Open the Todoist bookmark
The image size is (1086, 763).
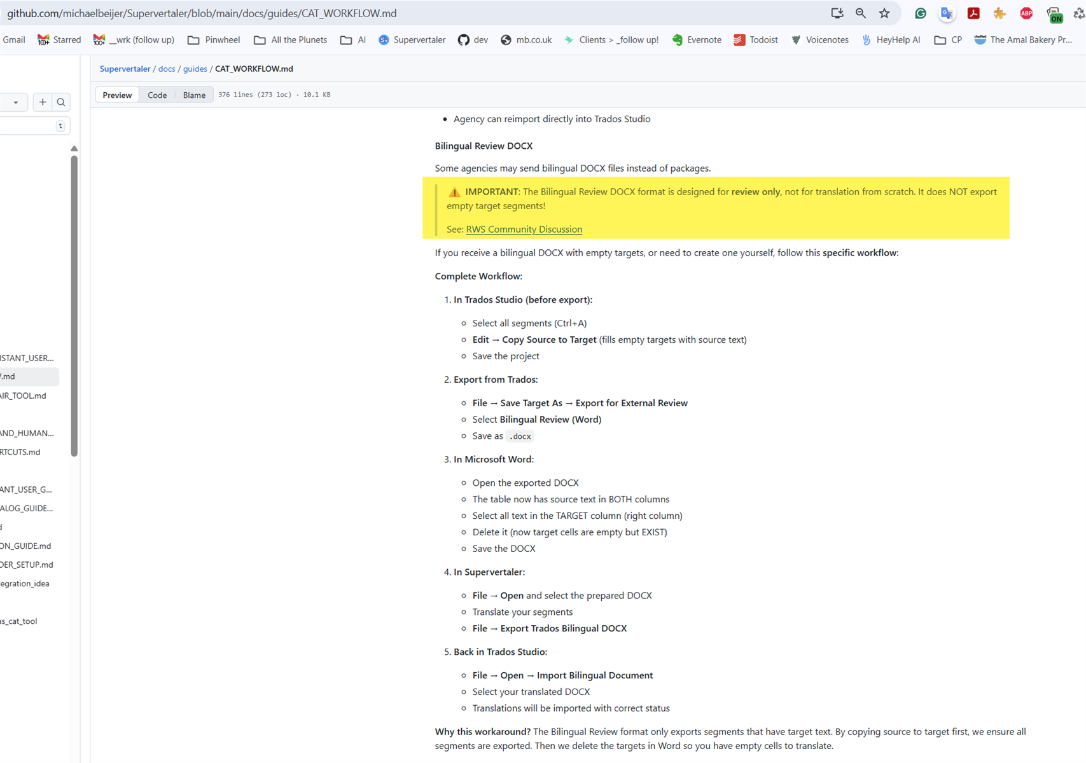pyautogui.click(x=755, y=39)
